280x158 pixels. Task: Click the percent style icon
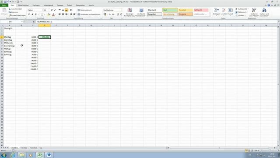click(x=110, y=14)
